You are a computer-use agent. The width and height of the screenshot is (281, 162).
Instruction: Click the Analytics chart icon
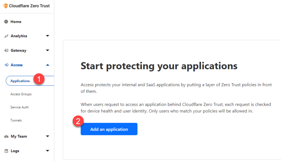[6, 36]
